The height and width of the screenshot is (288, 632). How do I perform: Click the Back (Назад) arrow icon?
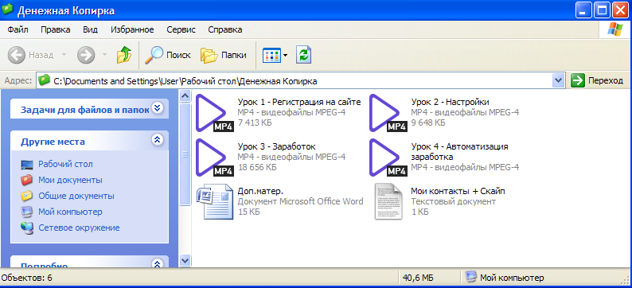tap(16, 55)
